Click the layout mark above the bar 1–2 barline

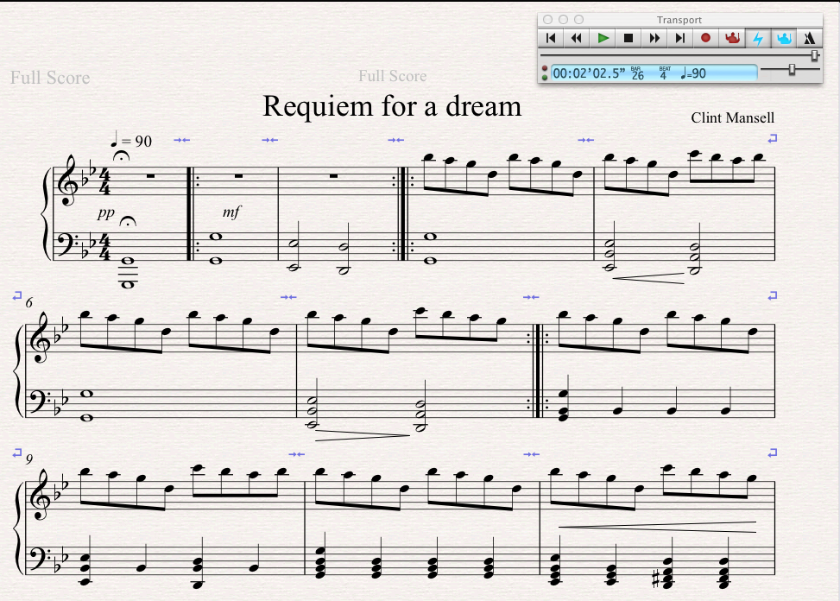[x=182, y=141]
